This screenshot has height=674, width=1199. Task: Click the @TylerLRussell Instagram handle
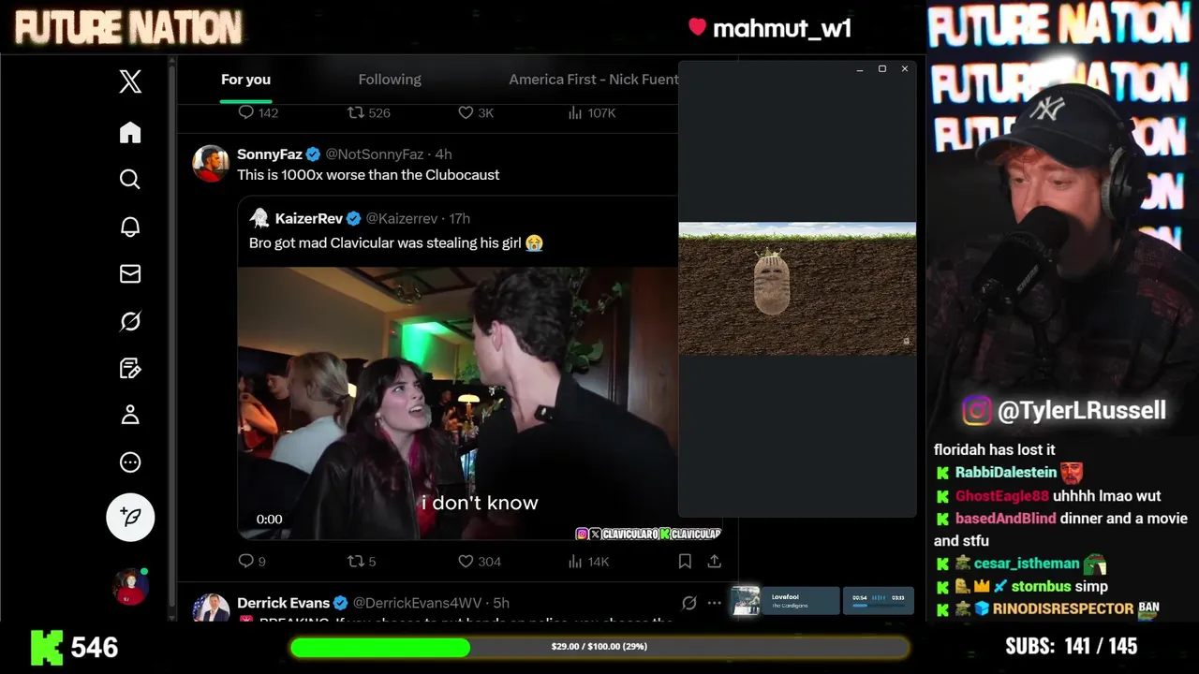coord(1082,410)
